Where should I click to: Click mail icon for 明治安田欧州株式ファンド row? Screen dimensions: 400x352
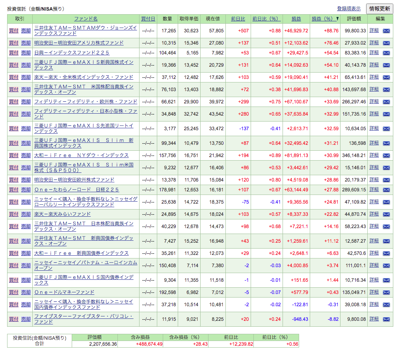coord(387,180)
